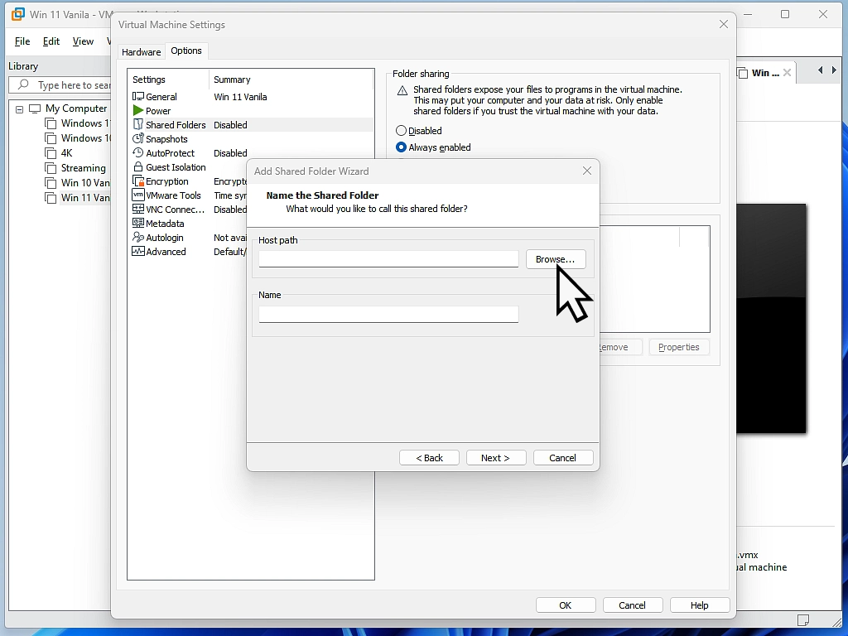Select the Snapshots settings row
Viewport: 848px width, 636px height.
252,139
